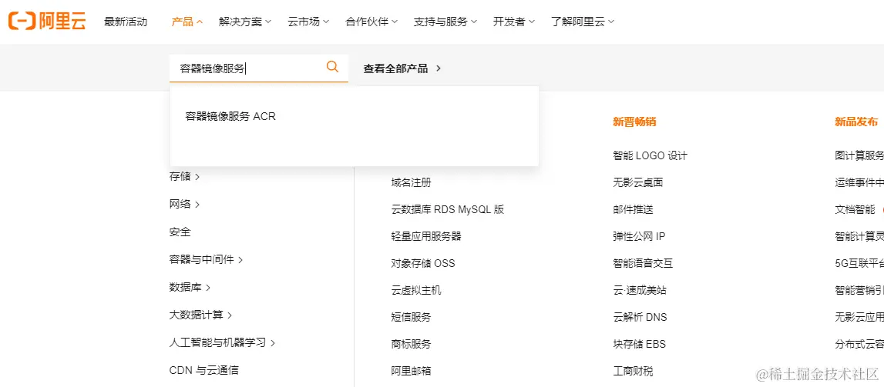Open the 云市场 dropdown

308,22
